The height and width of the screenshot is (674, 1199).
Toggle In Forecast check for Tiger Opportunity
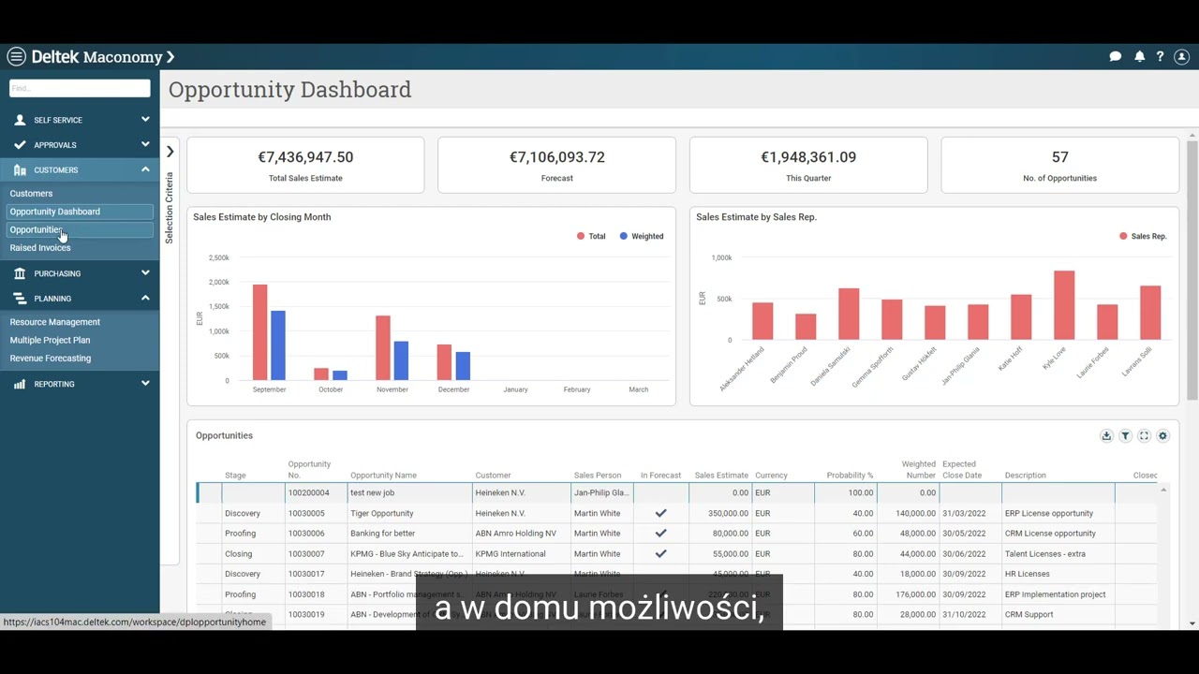click(x=660, y=513)
